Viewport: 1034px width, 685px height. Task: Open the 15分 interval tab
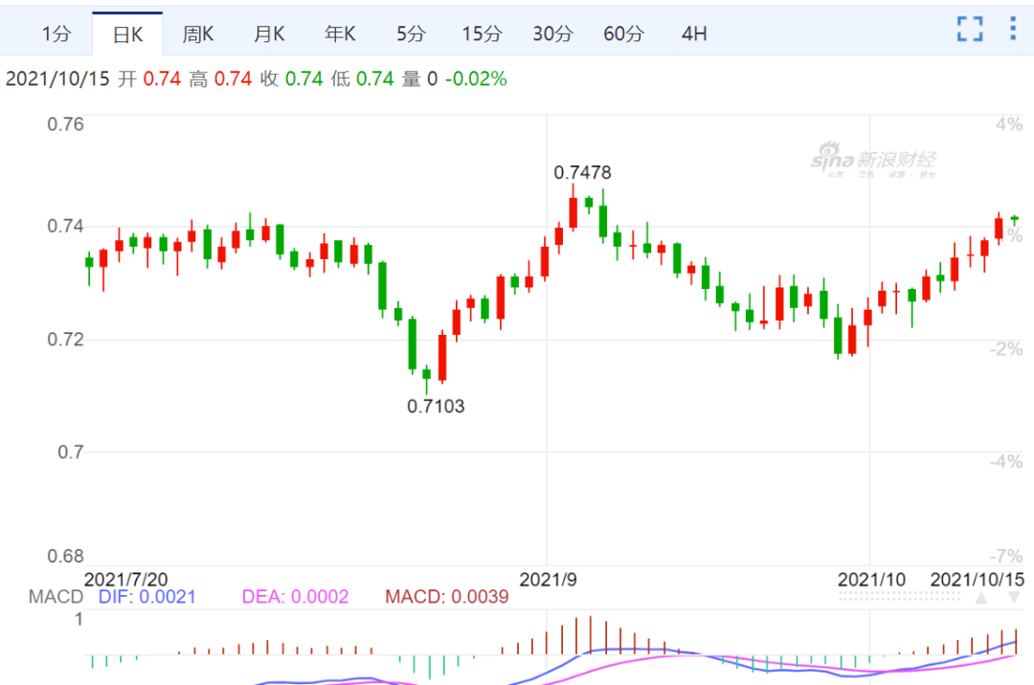482,33
